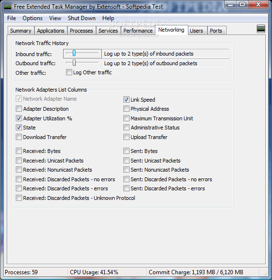Minimize the Task Manager window
Viewport: 272px width, 280px height.
point(230,5)
